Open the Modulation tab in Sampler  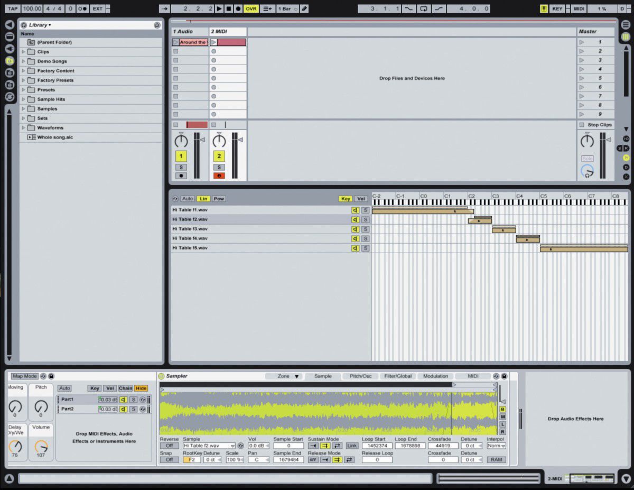tap(435, 376)
